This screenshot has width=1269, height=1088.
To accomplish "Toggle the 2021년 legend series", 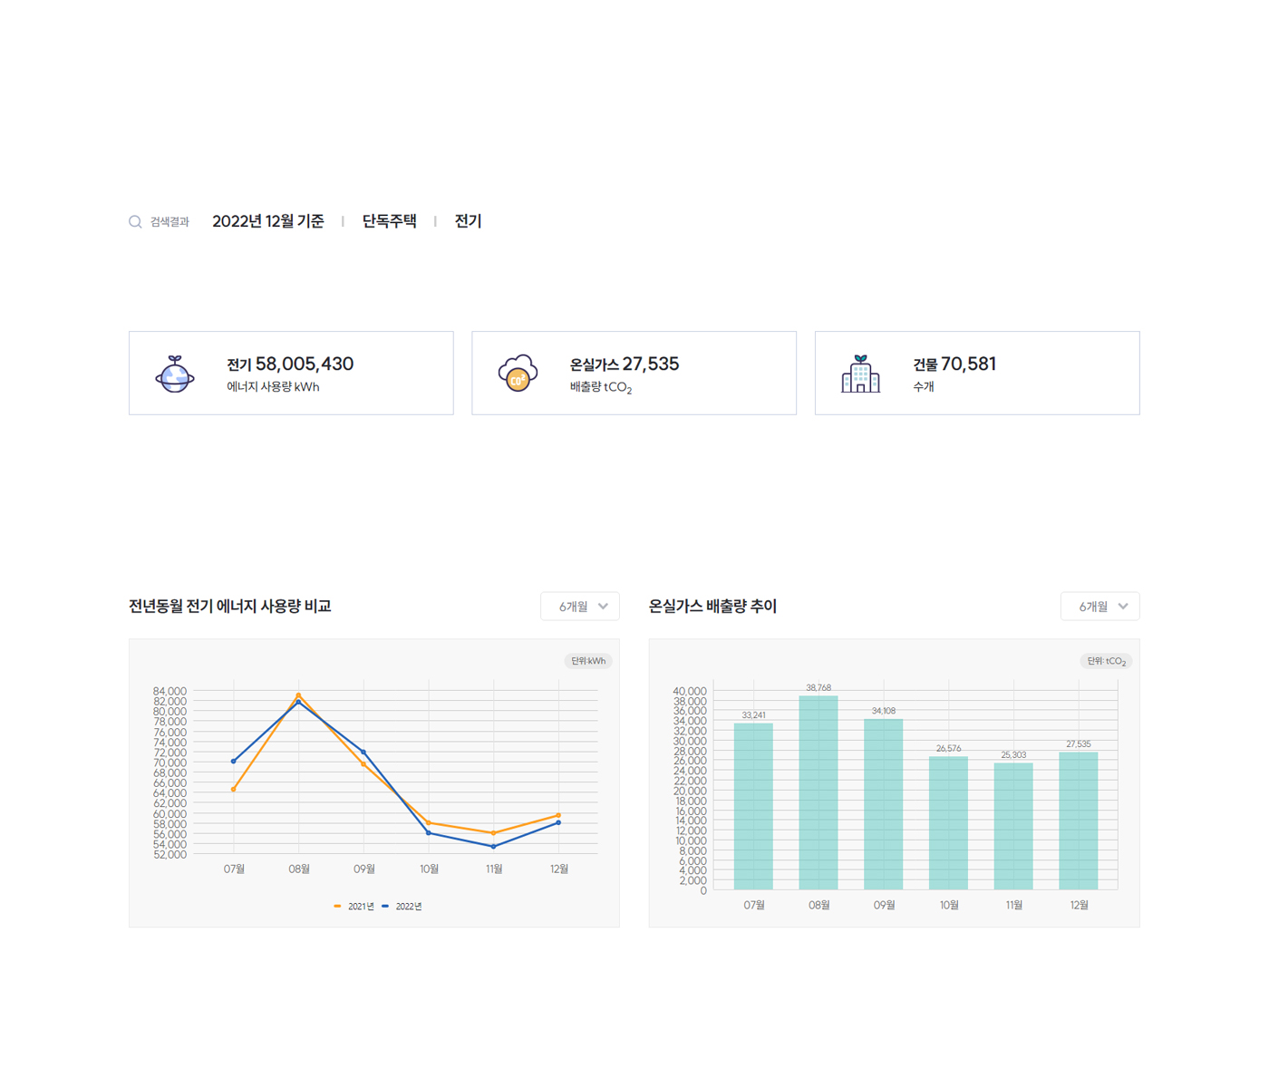I will click(354, 907).
